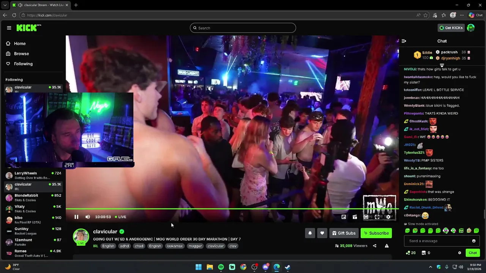Open GunVoy channel in Following list
Viewport: 486px width, 273px height.
(x=33, y=231)
